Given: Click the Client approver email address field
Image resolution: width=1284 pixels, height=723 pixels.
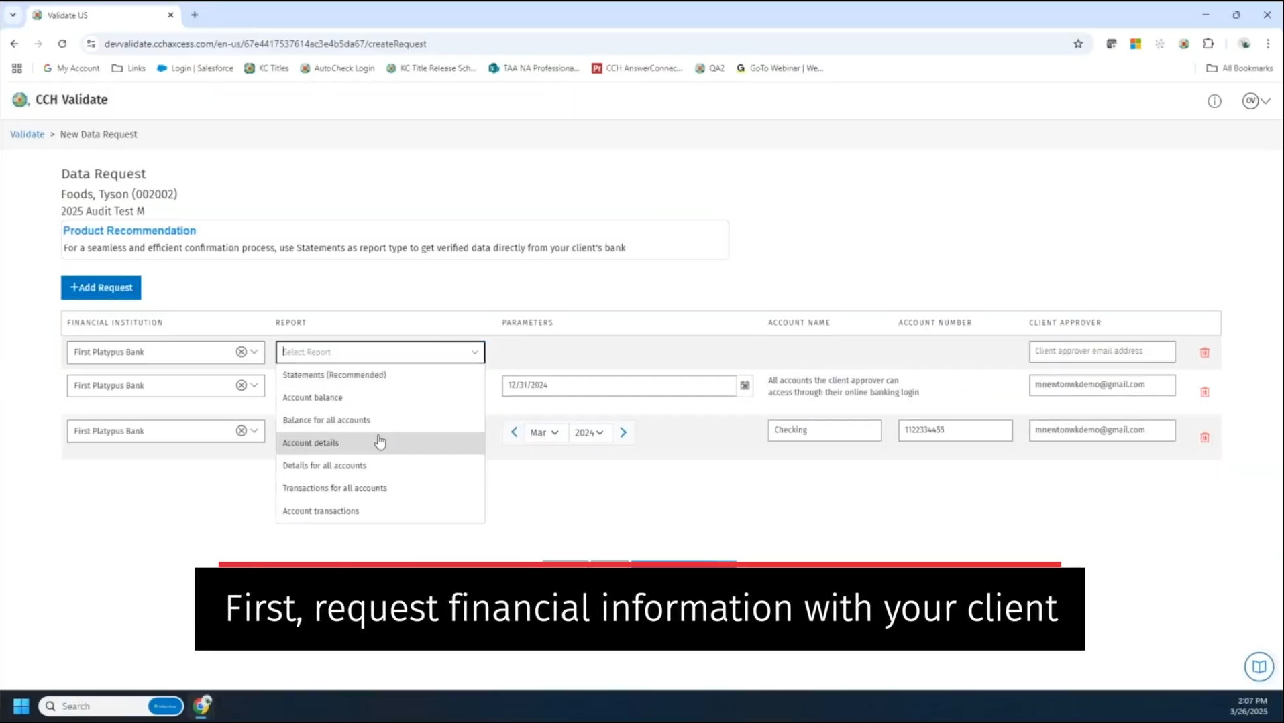Looking at the screenshot, I should [1102, 352].
